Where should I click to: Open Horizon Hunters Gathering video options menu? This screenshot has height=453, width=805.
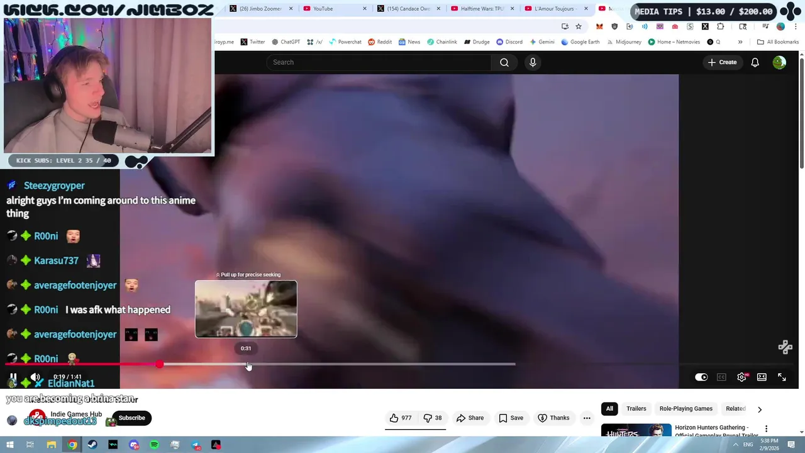point(766,428)
